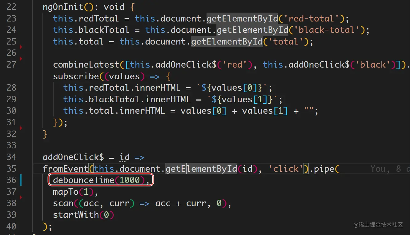Click innerHTML on line 28
410x235 pixels.
tap(158, 88)
